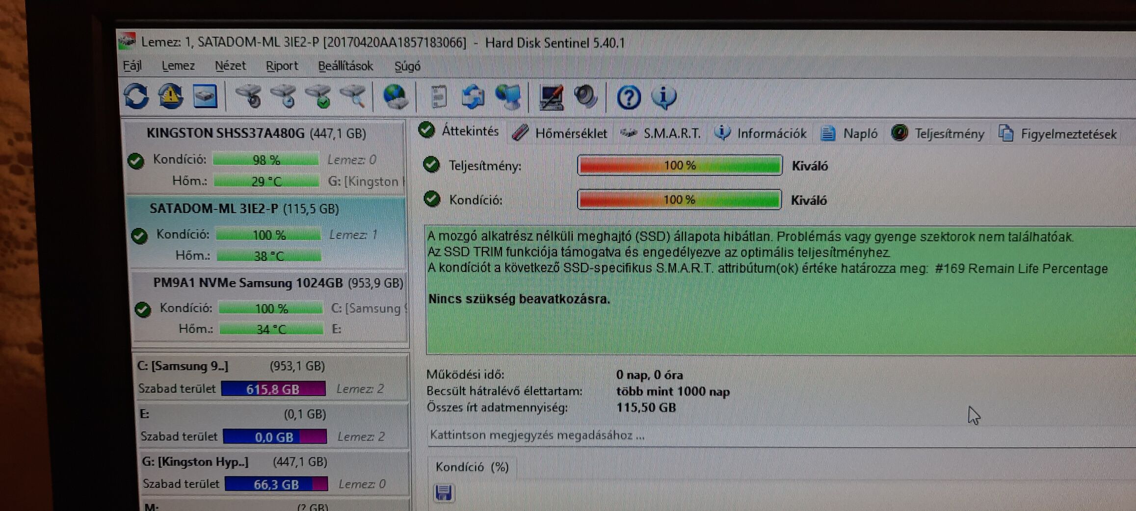The width and height of the screenshot is (1136, 511).
Task: Click the 'több mint 1000 nap' value
Action: click(x=673, y=391)
